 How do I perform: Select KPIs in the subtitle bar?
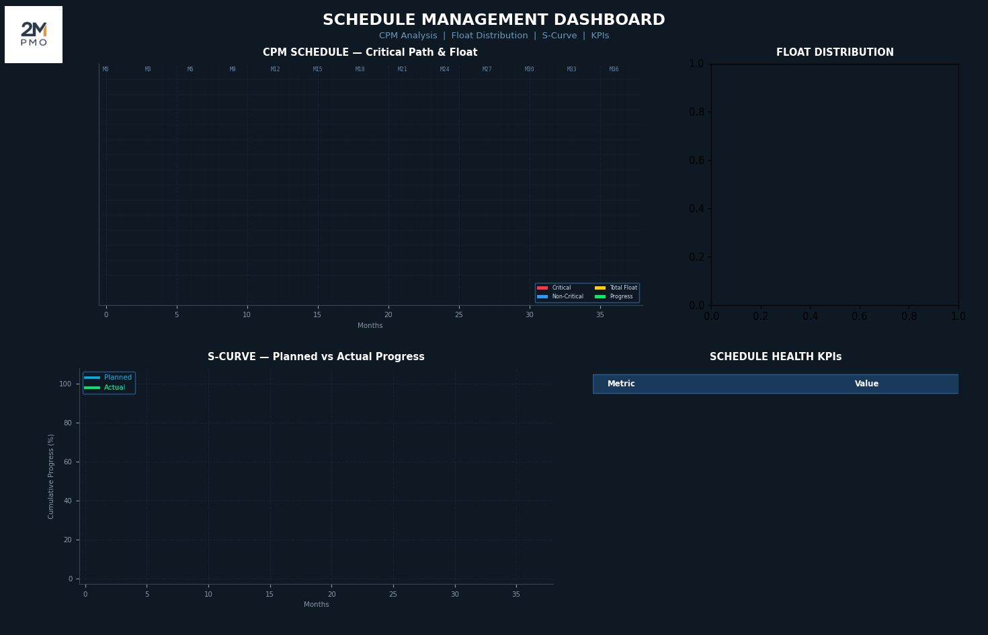[600, 36]
